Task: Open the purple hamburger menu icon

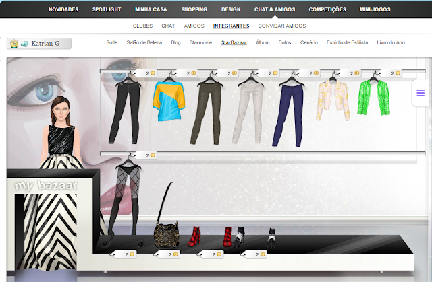Action: (421, 93)
